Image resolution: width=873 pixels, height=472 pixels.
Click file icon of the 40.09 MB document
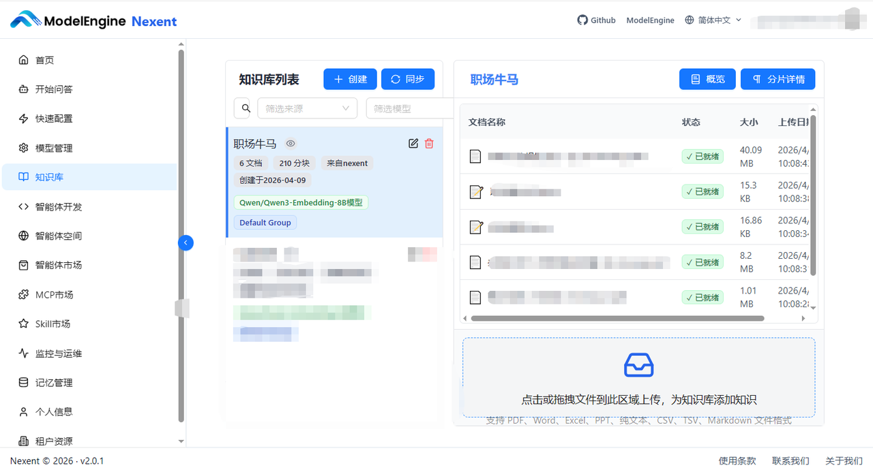click(475, 156)
